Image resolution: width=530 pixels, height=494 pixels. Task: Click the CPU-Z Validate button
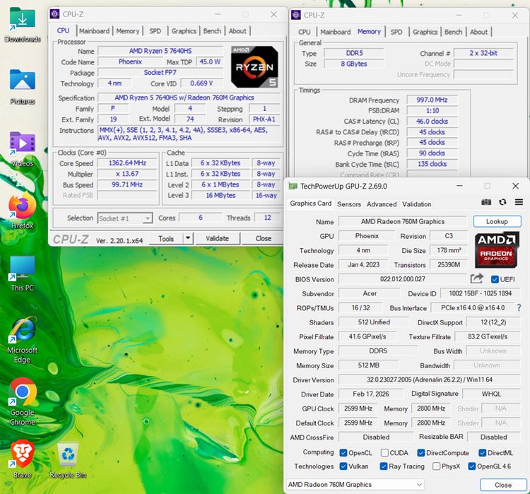click(x=218, y=238)
